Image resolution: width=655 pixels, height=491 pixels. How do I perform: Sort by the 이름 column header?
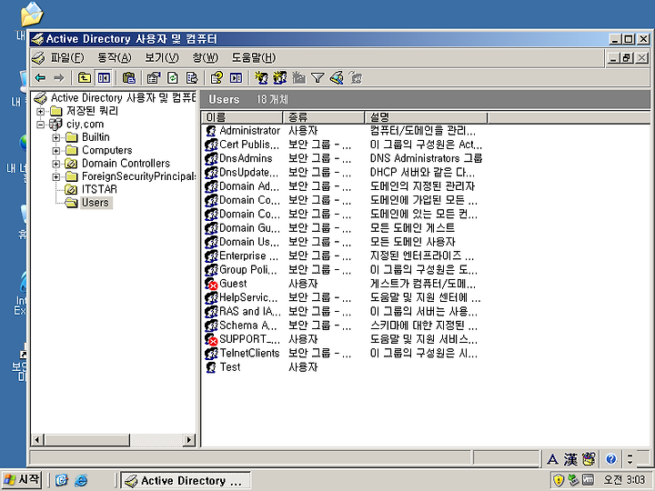tap(242, 117)
